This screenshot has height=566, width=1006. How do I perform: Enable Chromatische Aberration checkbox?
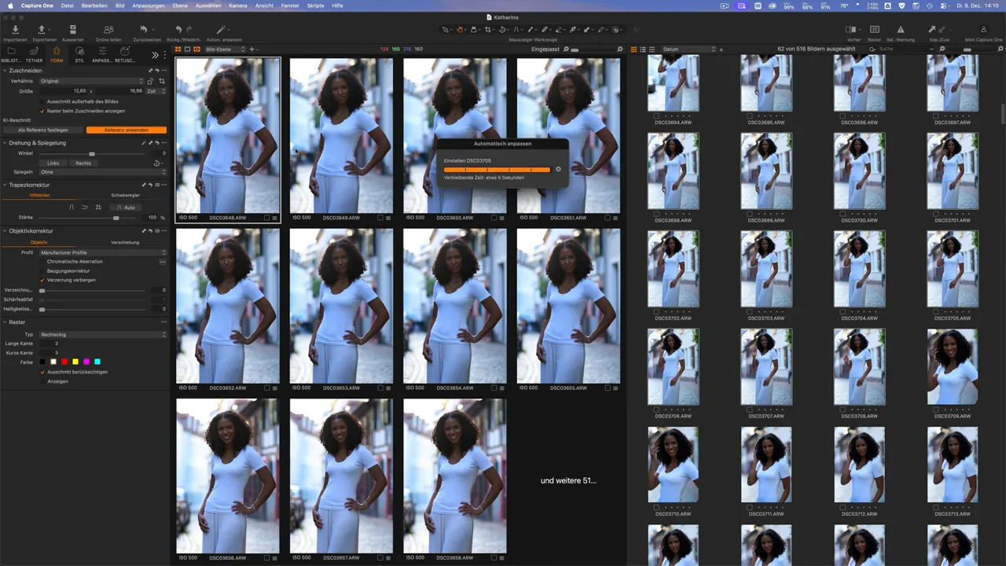pyautogui.click(x=42, y=262)
